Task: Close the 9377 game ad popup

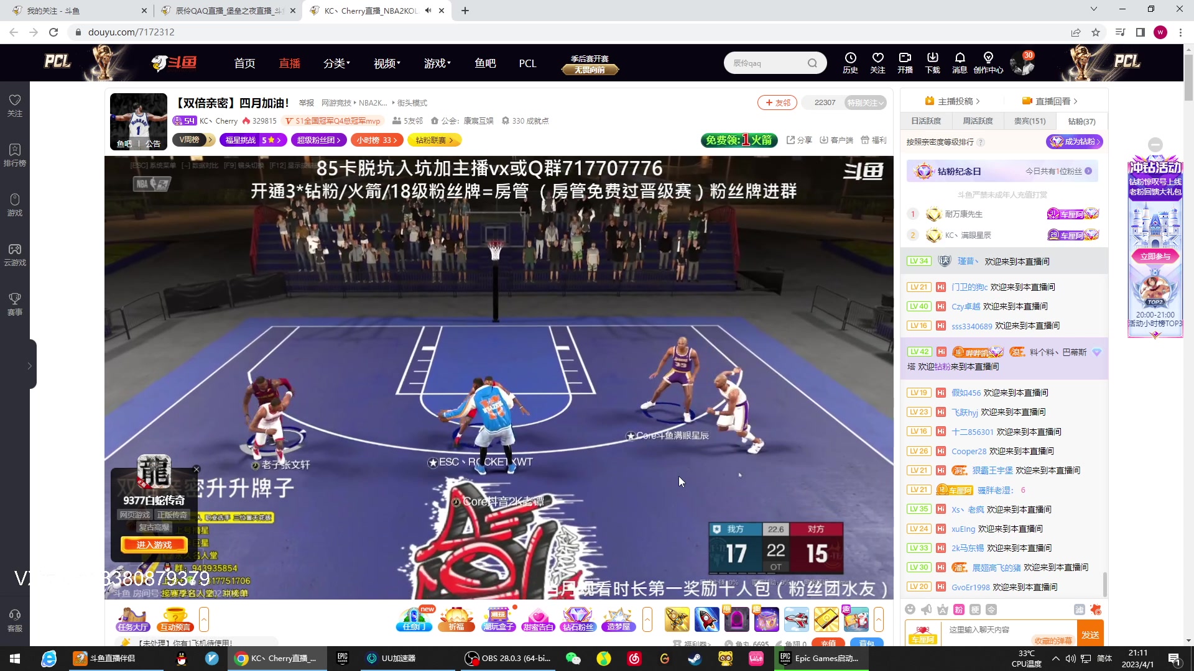Action: (x=197, y=469)
